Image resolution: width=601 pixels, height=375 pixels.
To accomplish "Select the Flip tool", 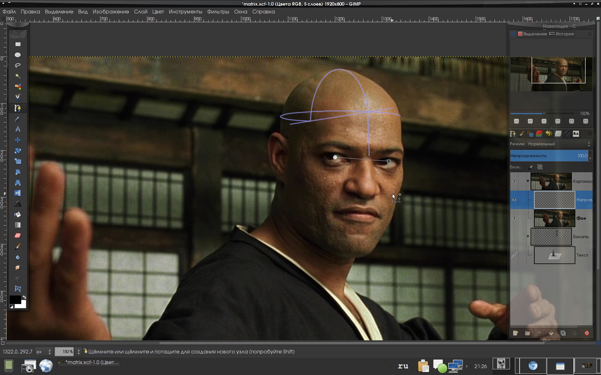I will point(18,193).
